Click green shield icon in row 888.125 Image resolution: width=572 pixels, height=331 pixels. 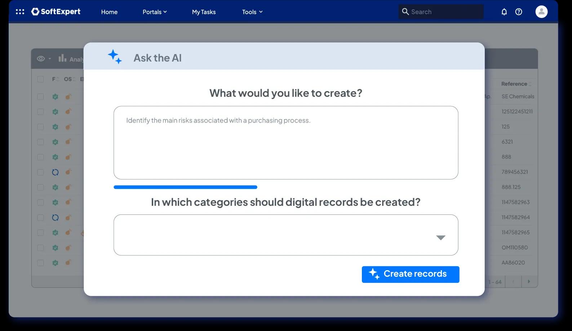(x=55, y=187)
